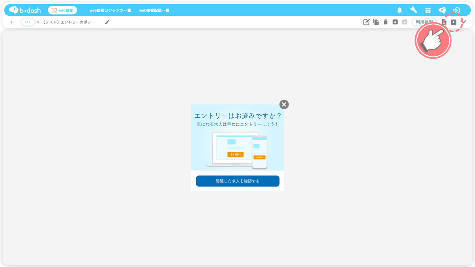The height and width of the screenshot is (267, 475).
Task: Click the logout arrow icon
Action: click(x=456, y=11)
